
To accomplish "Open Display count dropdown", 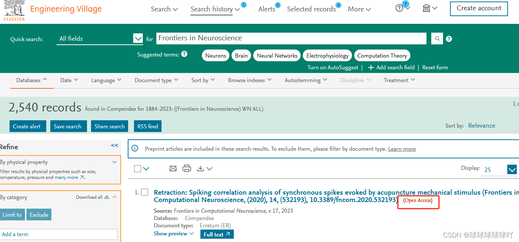I will coord(499,169).
